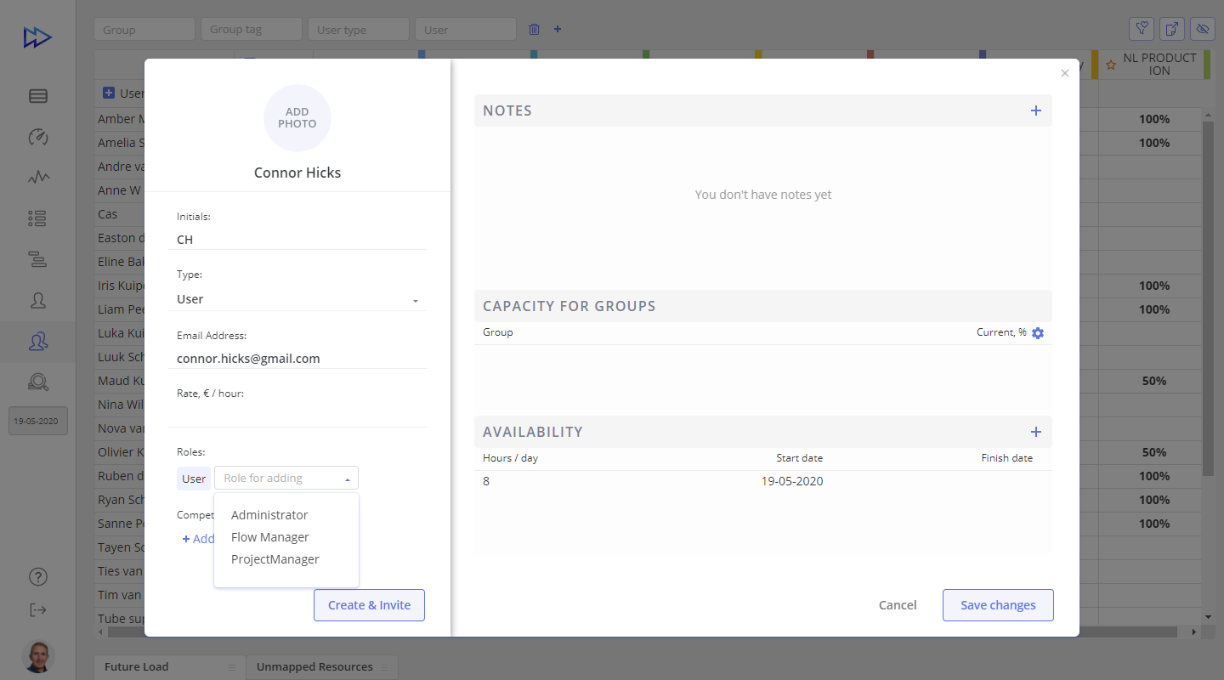Open the help question mark icon
This screenshot has height=680, width=1224.
[37, 577]
